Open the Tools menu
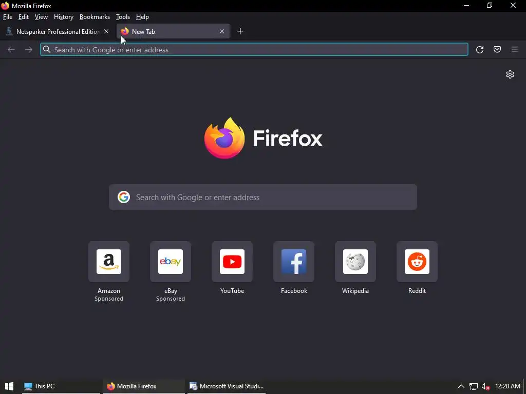The image size is (526, 394). point(123,17)
